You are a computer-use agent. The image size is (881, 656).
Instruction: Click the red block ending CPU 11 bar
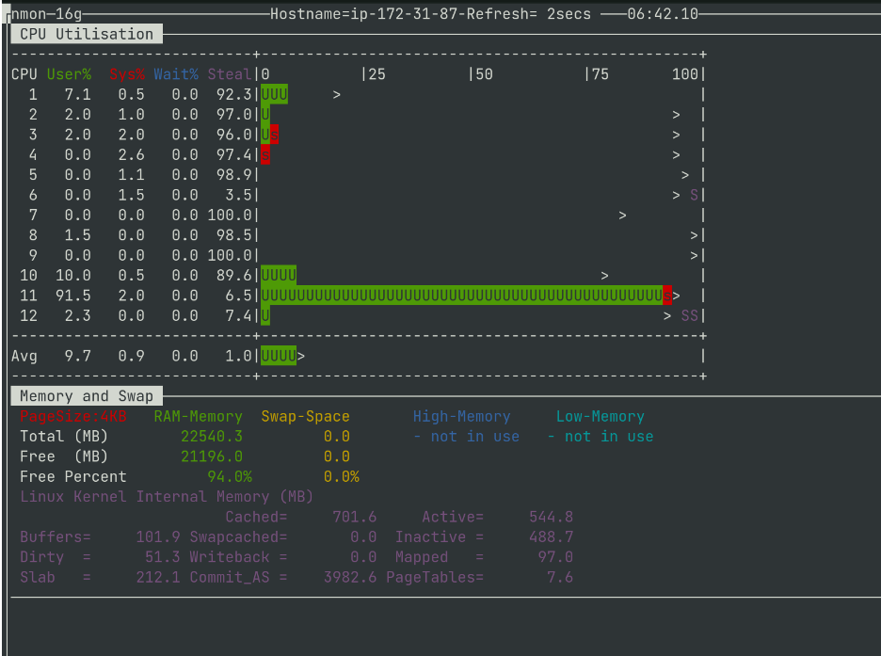point(667,296)
